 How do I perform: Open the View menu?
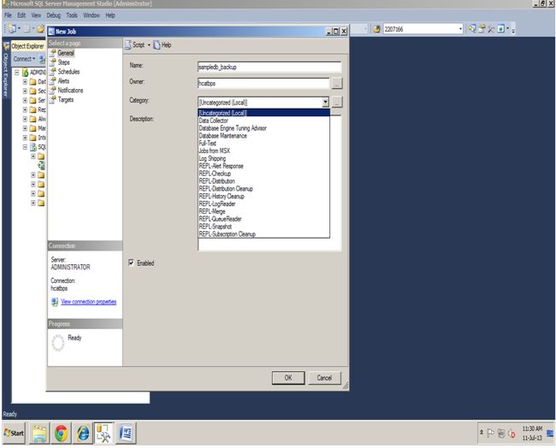coord(36,15)
